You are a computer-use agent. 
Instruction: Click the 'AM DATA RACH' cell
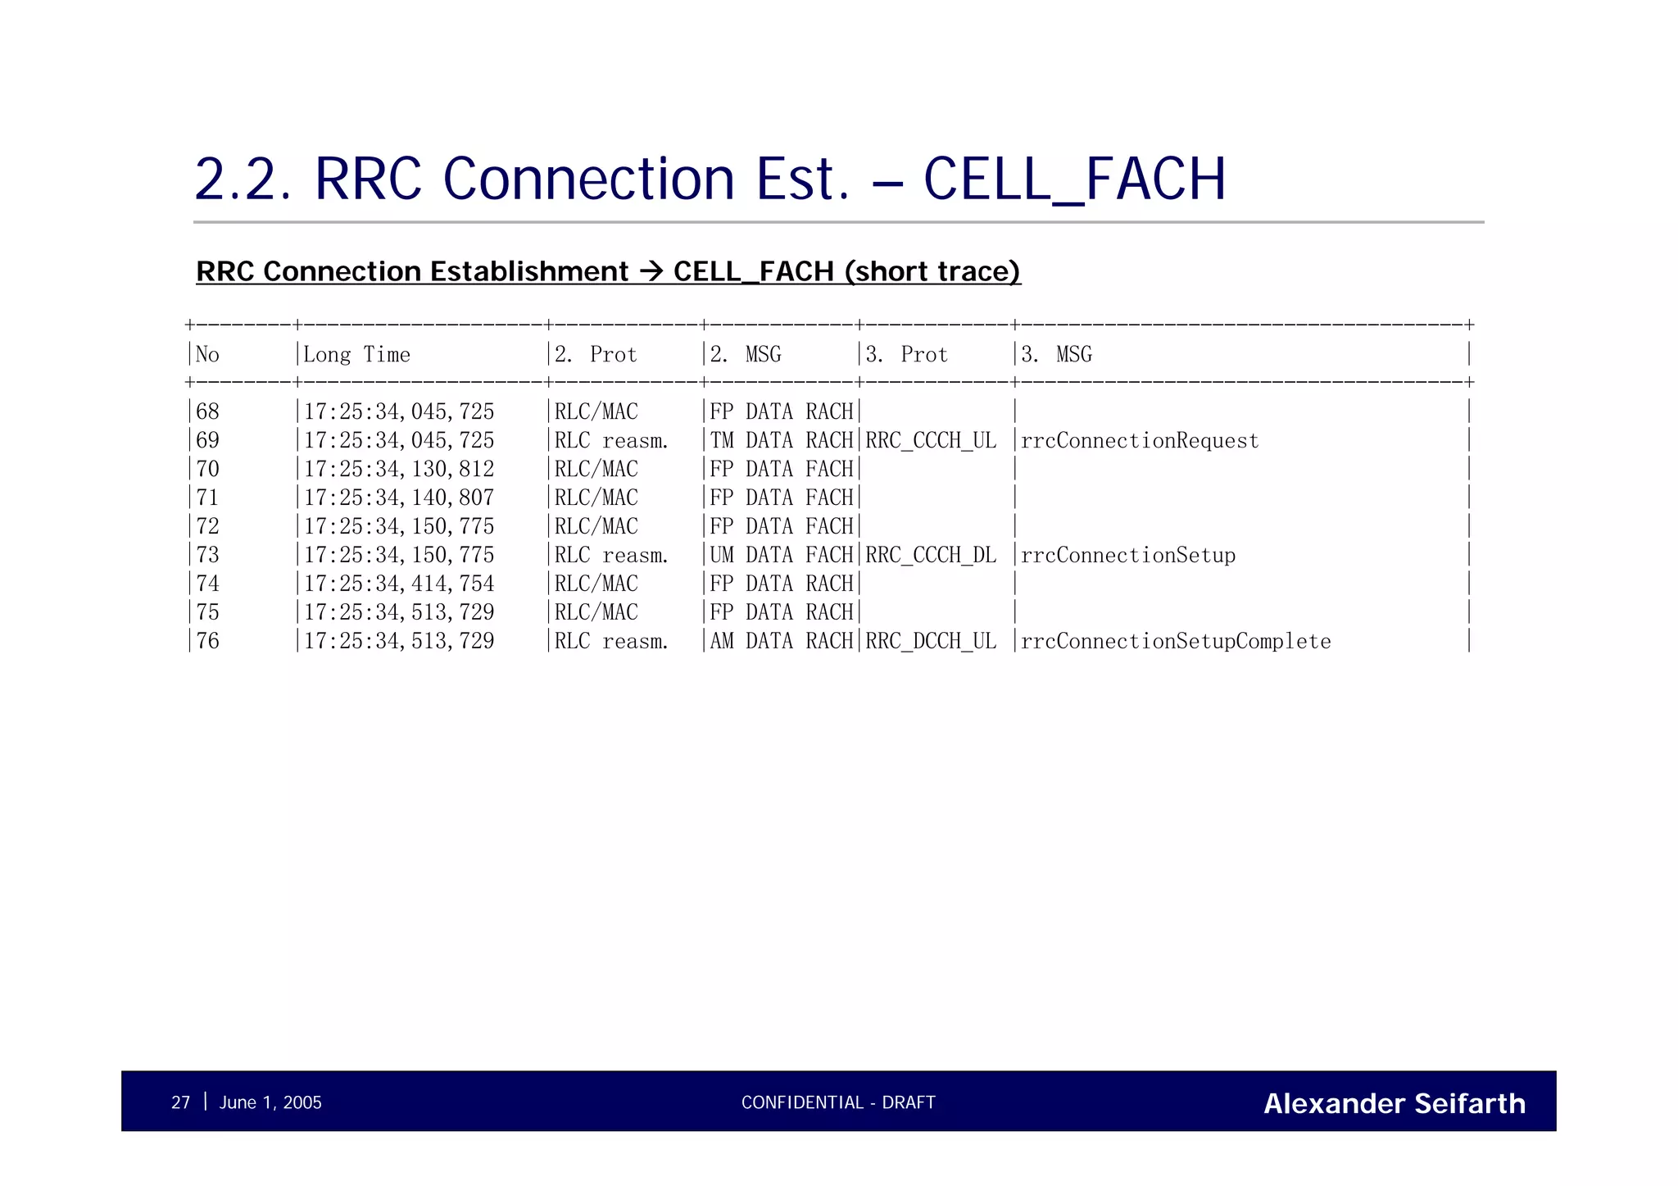782,641
